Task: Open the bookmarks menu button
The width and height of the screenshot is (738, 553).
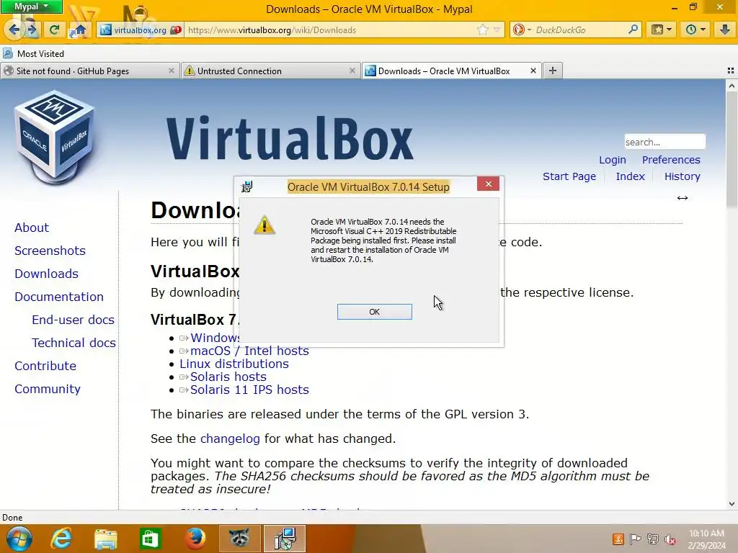Action: pyautogui.click(x=662, y=30)
